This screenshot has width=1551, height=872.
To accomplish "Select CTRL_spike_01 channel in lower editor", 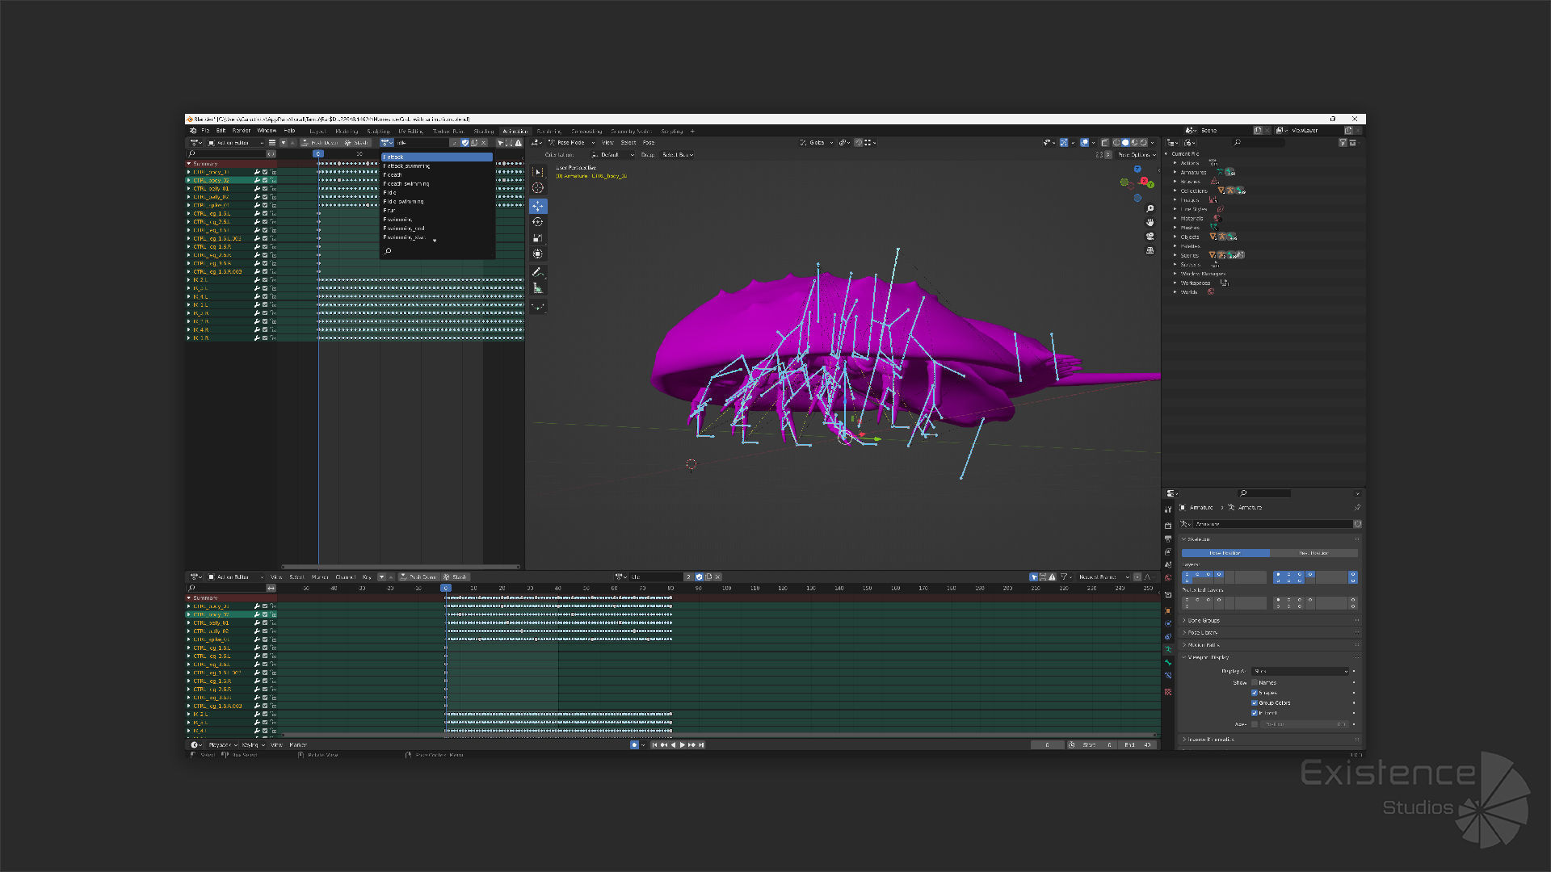I will (x=211, y=639).
